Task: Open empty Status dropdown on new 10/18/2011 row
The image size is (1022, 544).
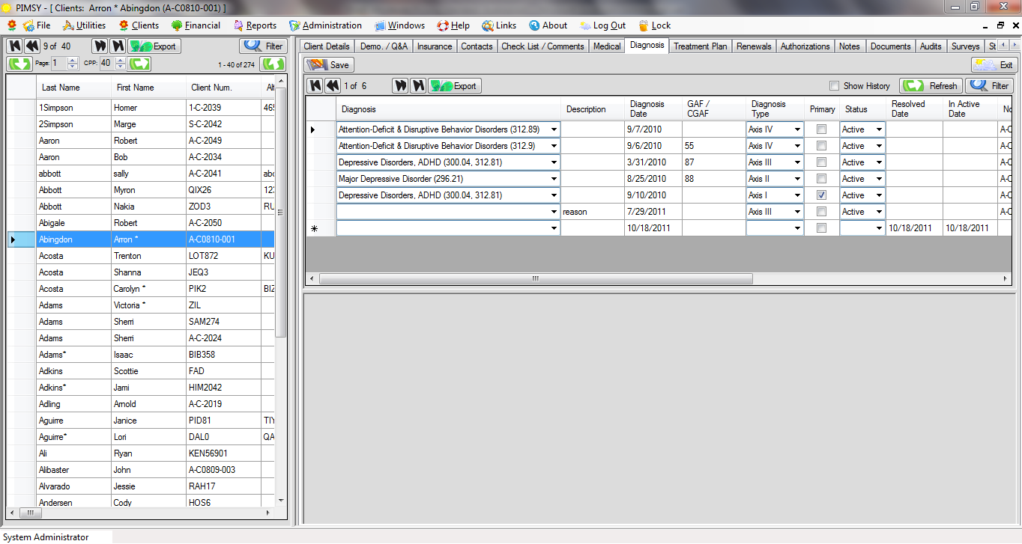Action: 879,228
